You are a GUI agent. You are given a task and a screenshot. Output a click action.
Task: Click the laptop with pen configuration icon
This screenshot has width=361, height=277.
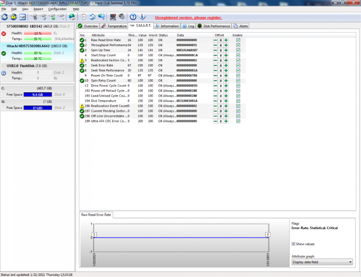coord(113,17)
